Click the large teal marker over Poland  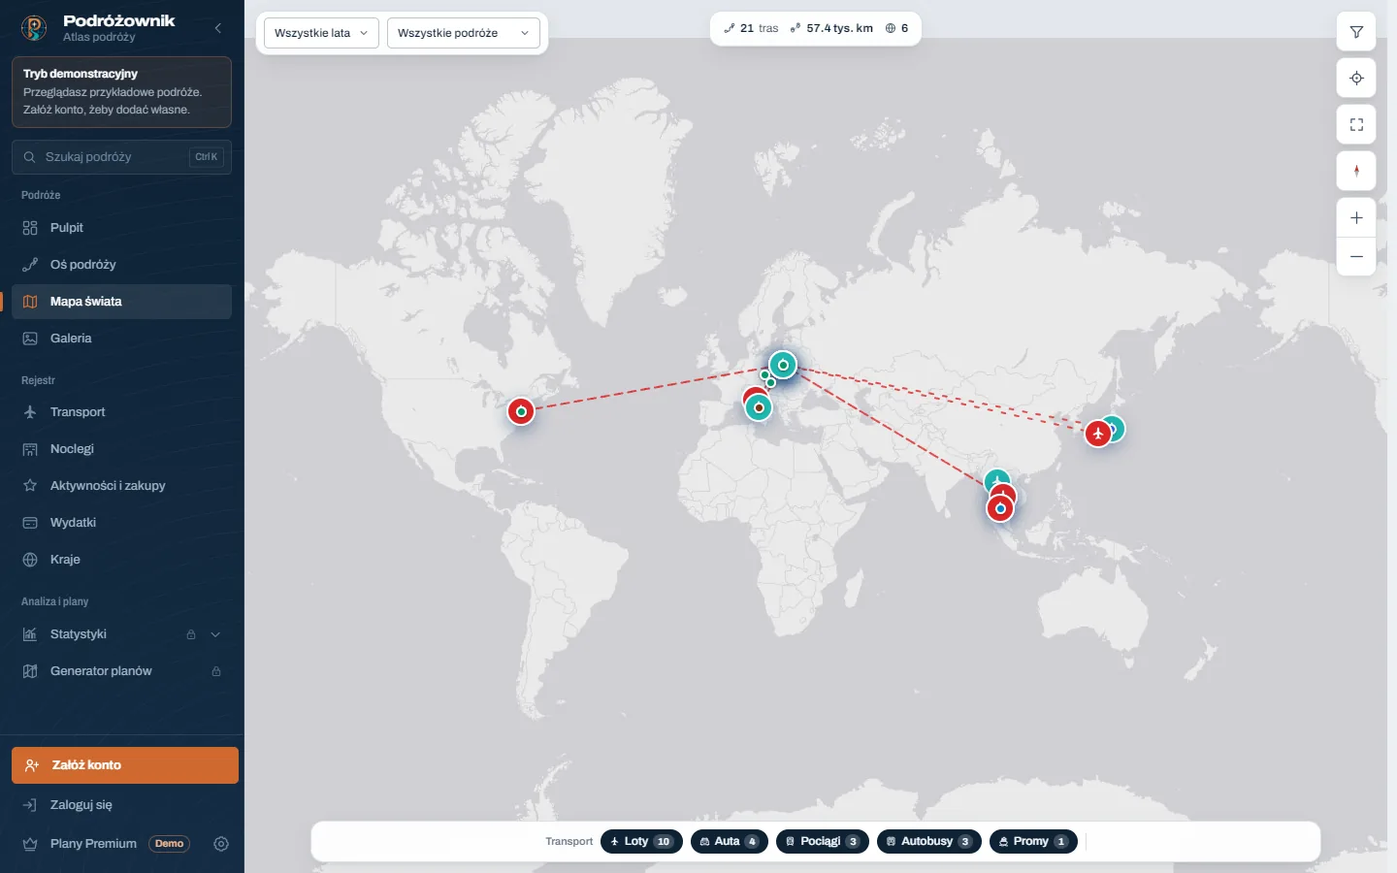point(783,365)
